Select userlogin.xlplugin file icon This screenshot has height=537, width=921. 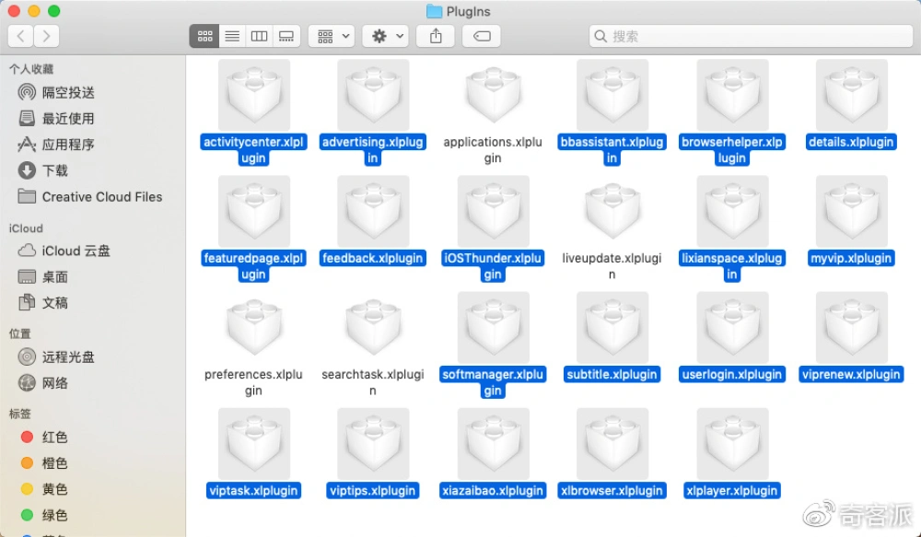pos(732,327)
